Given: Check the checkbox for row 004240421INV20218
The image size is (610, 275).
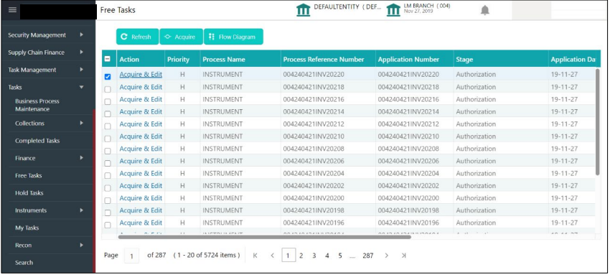Looking at the screenshot, I should click(108, 89).
